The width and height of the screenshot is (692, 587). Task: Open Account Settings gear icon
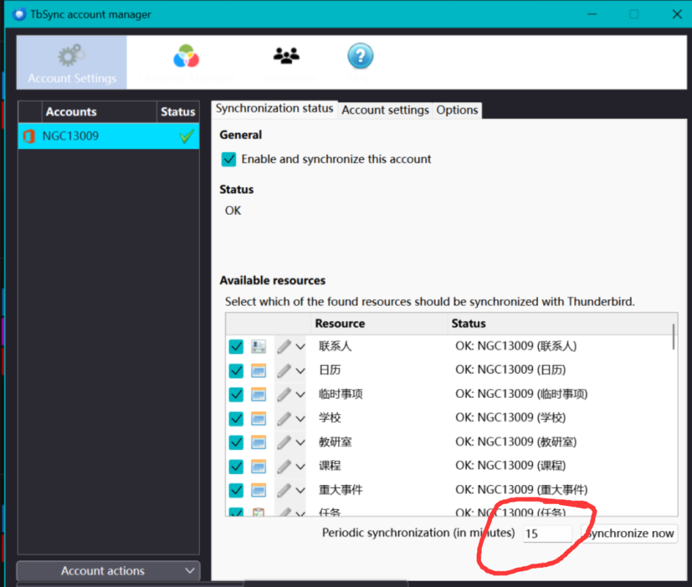pyautogui.click(x=72, y=55)
